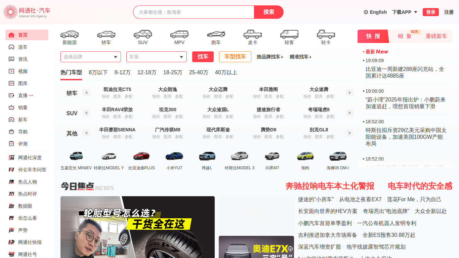Click the orange 车型找车 button
Screen dimensions: 459x258
coord(235,57)
